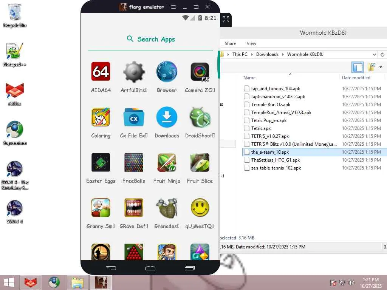This screenshot has width=387, height=290.
Task: Expand the Downloads breadcrumb chevron
Action: 283,54
